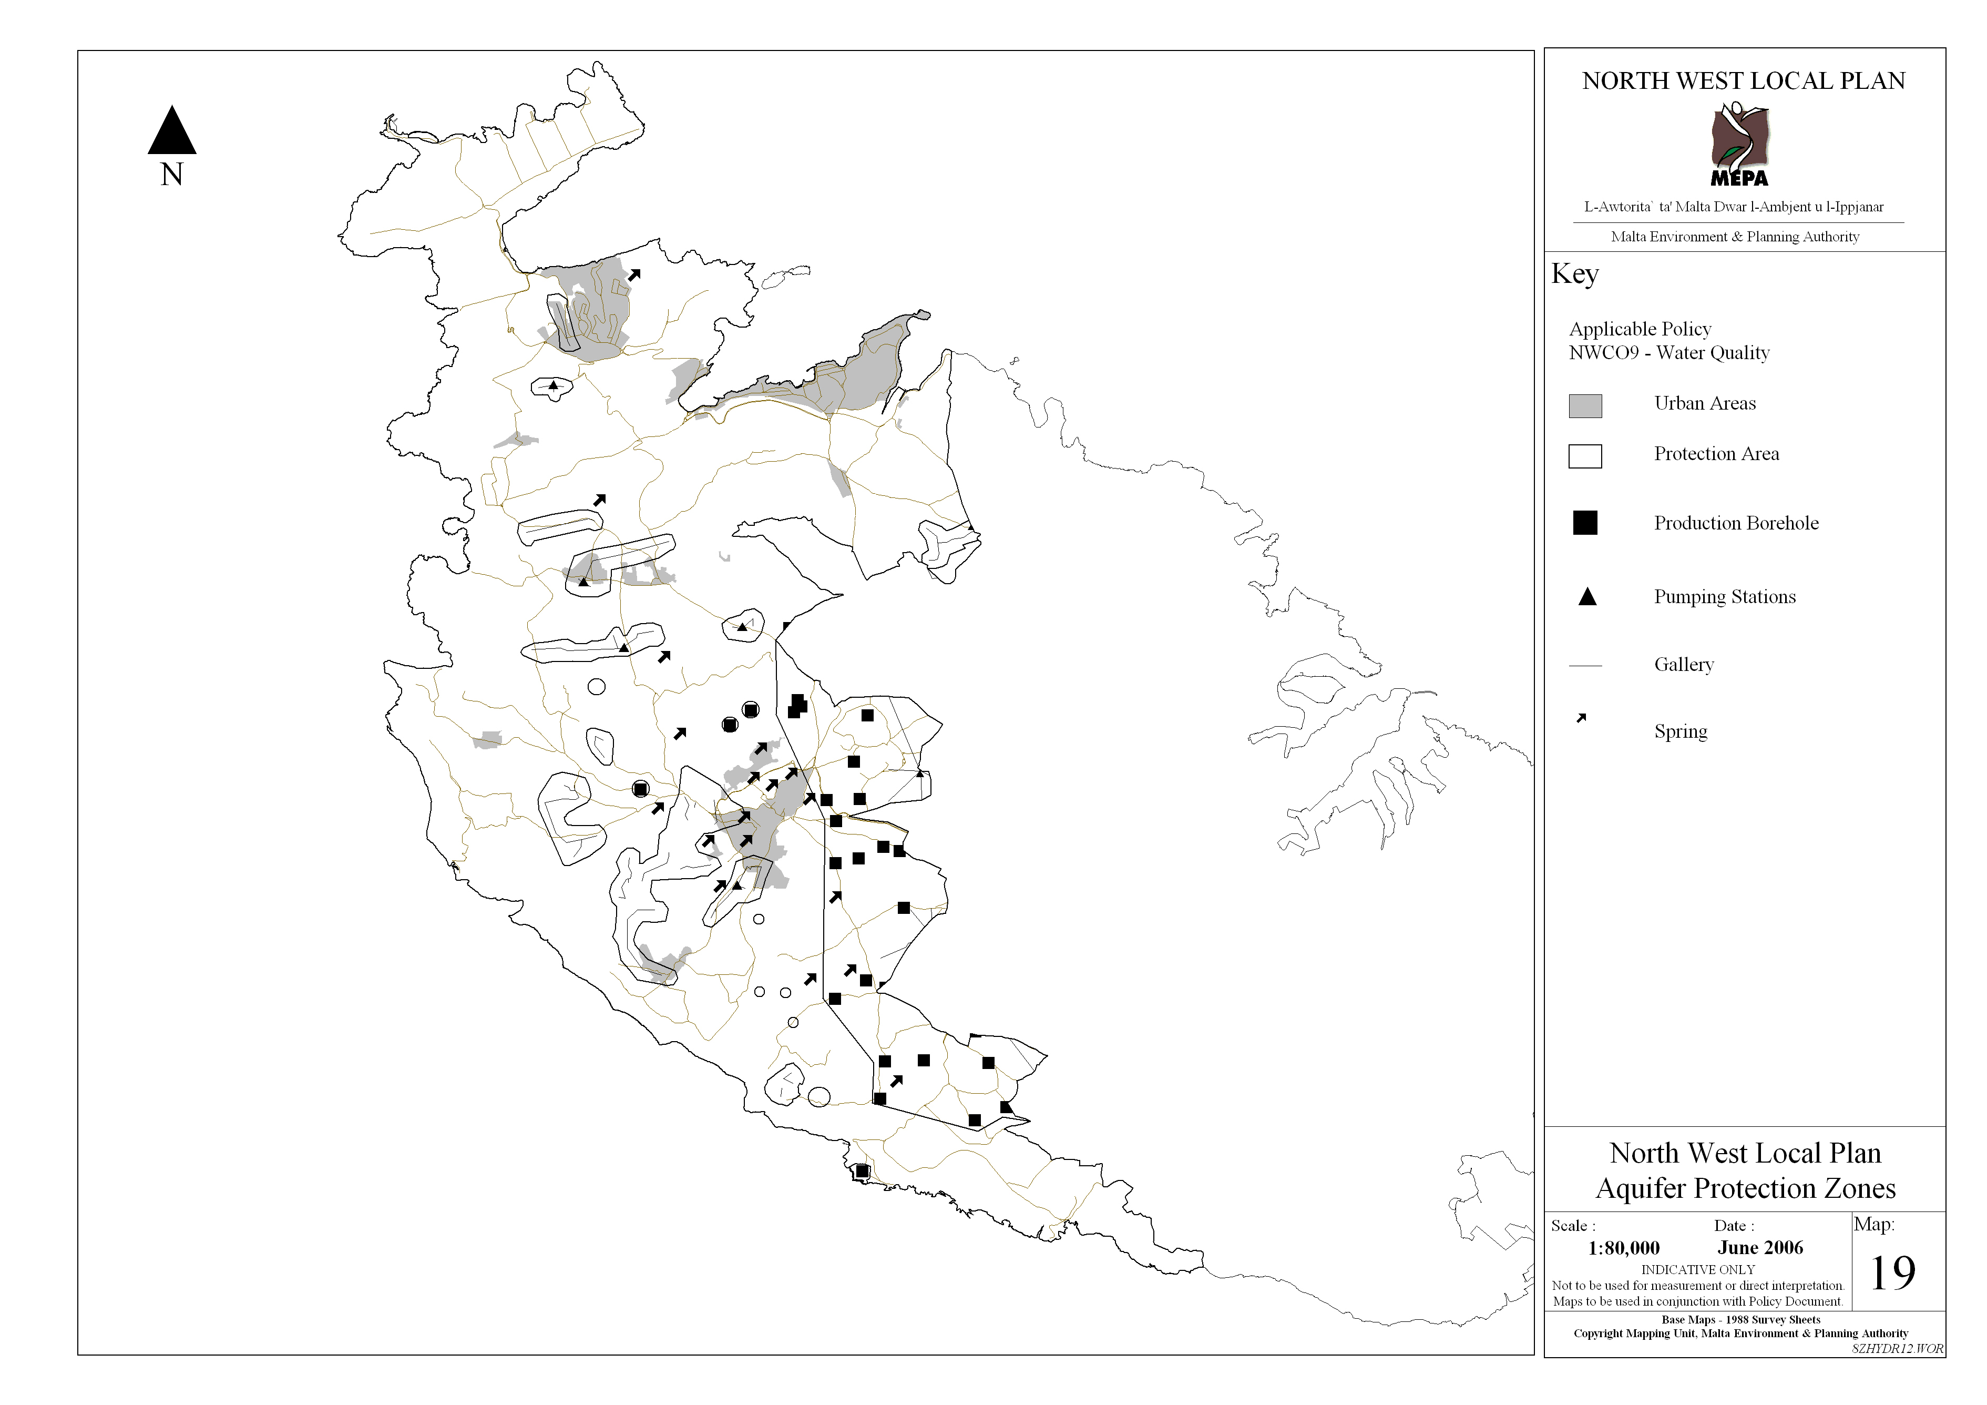Click the Urban Areas grey legend swatch
The height and width of the screenshot is (1405, 1987).
tap(1584, 406)
